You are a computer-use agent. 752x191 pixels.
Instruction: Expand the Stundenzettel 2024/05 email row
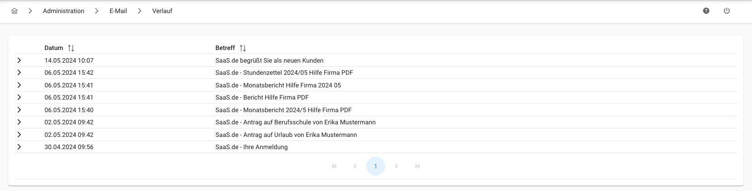tap(19, 73)
